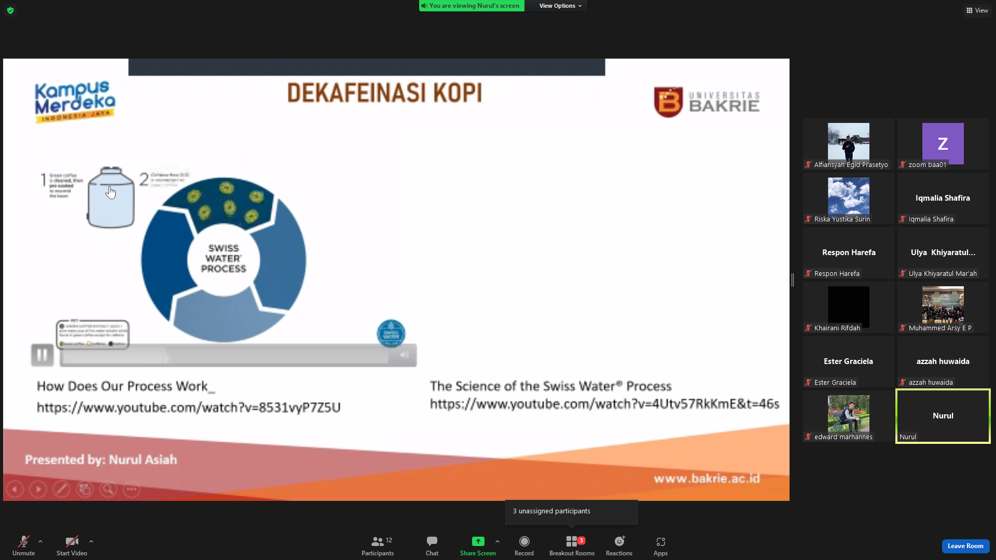The image size is (996, 560).
Task: Open The Science of Swiss Water YouTube link
Action: click(604, 404)
